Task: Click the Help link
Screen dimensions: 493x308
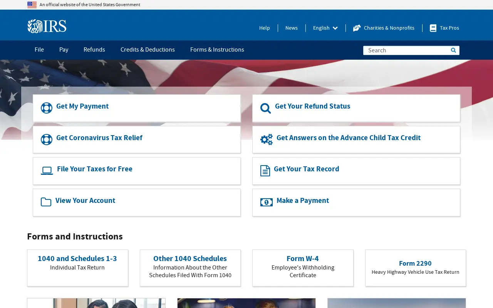Action: [265, 28]
